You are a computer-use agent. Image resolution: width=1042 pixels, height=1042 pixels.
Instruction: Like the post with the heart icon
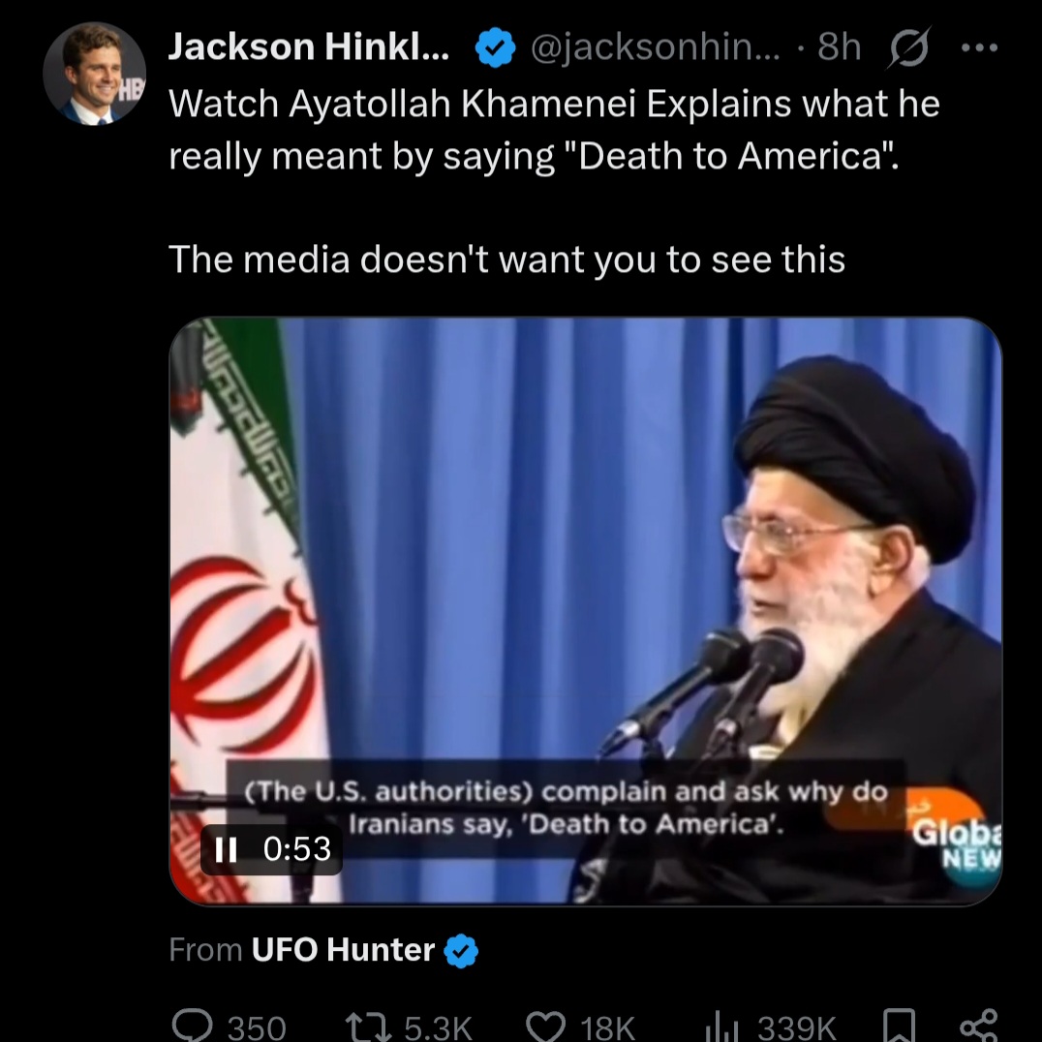(545, 1027)
